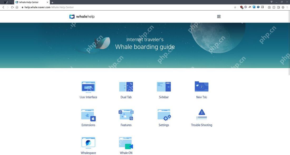Screen dimensions: 290x155
Task: Click the Dual Tab text label
Action: (126, 97)
